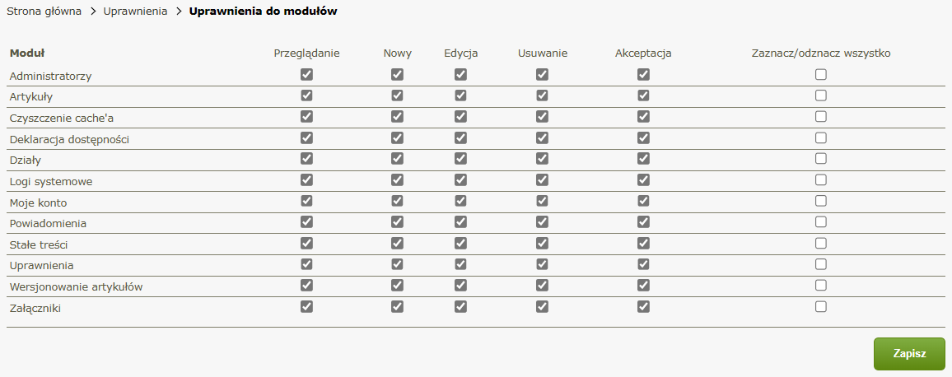Toggle select-all box for Uprawnienia row
Image resolution: width=952 pixels, height=377 pixels.
820,264
